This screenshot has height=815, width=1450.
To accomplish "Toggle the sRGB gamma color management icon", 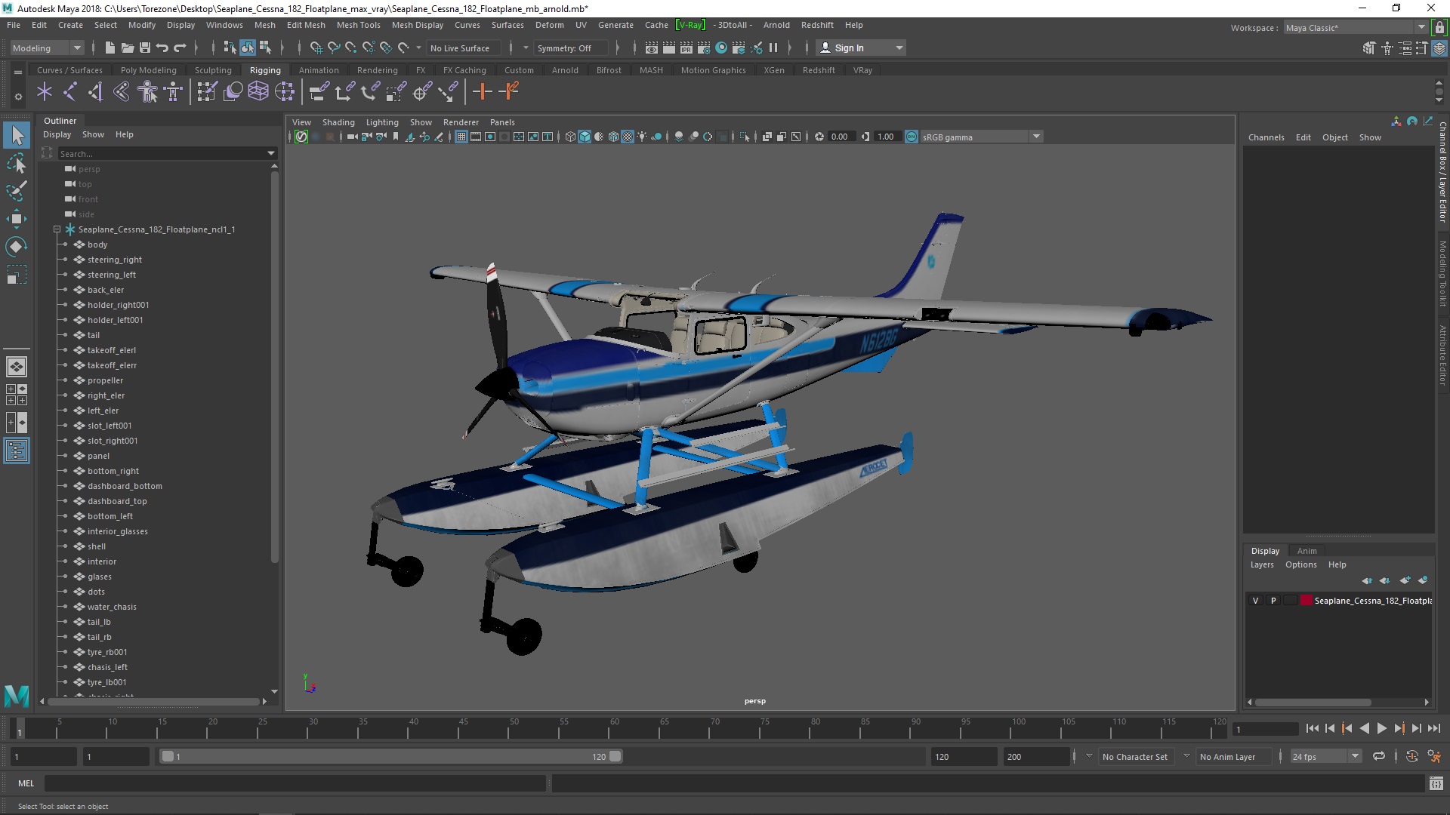I will click(911, 137).
